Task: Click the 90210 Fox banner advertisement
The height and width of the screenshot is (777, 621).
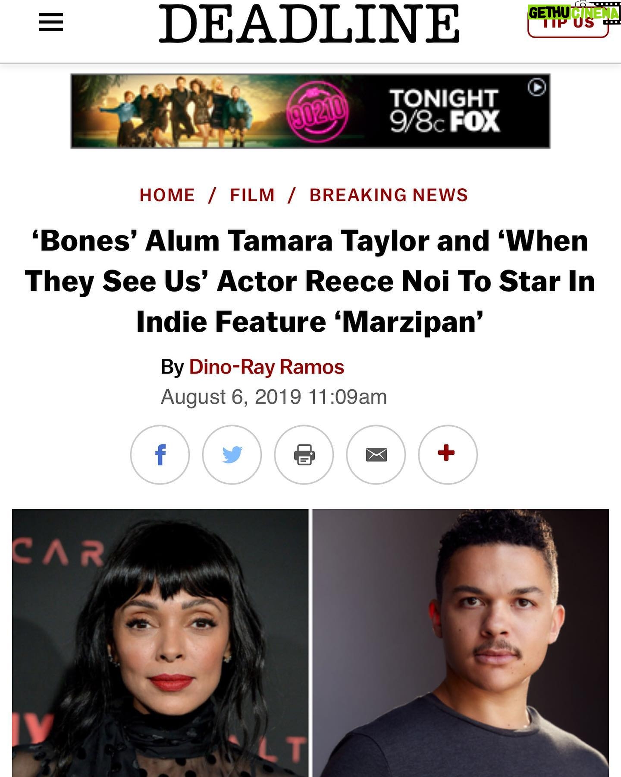Action: pos(310,111)
